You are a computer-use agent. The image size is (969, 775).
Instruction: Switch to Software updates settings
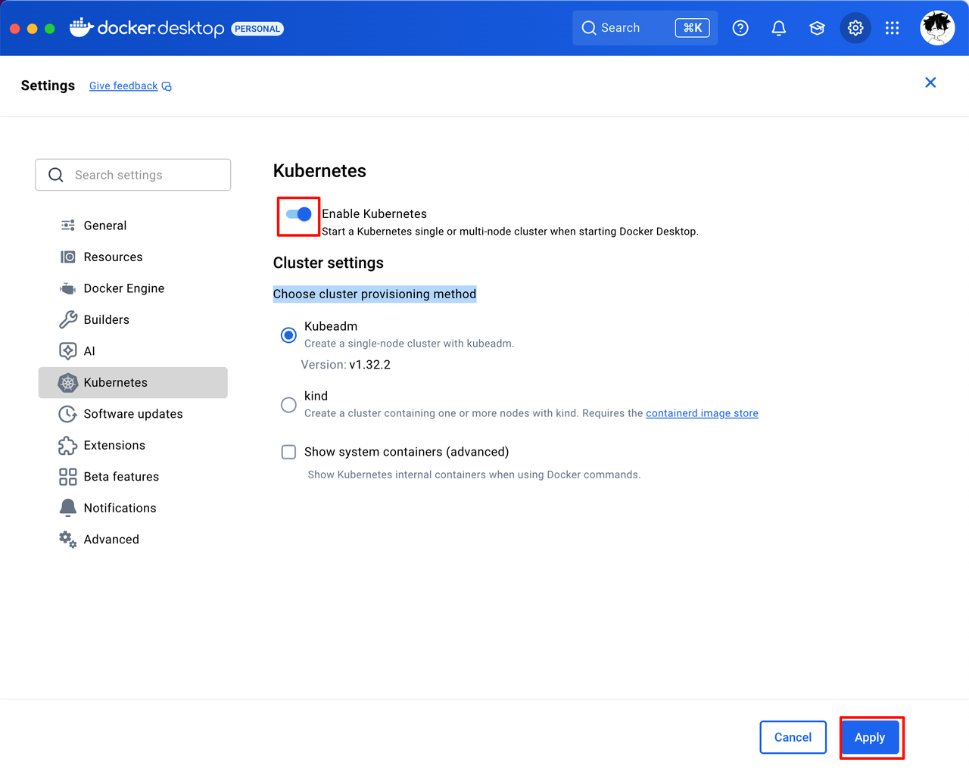(x=133, y=414)
